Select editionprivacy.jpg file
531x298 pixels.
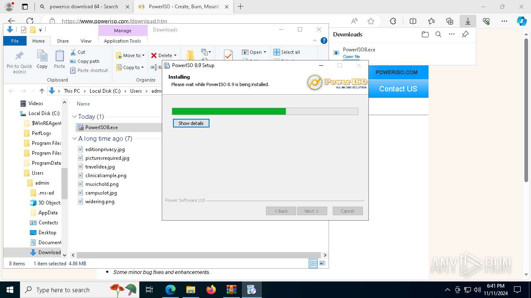click(x=105, y=149)
